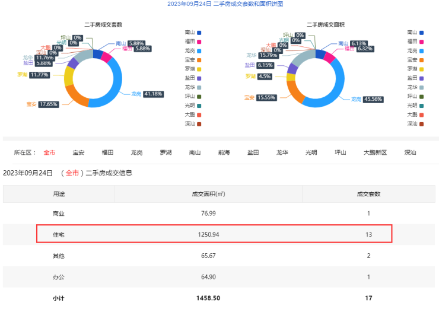Select the 宝安 district tab
The height and width of the screenshot is (309, 439).
pyautogui.click(x=78, y=152)
